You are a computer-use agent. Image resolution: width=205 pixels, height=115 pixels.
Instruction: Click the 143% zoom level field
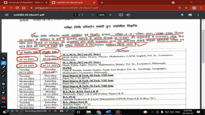click(101, 15)
